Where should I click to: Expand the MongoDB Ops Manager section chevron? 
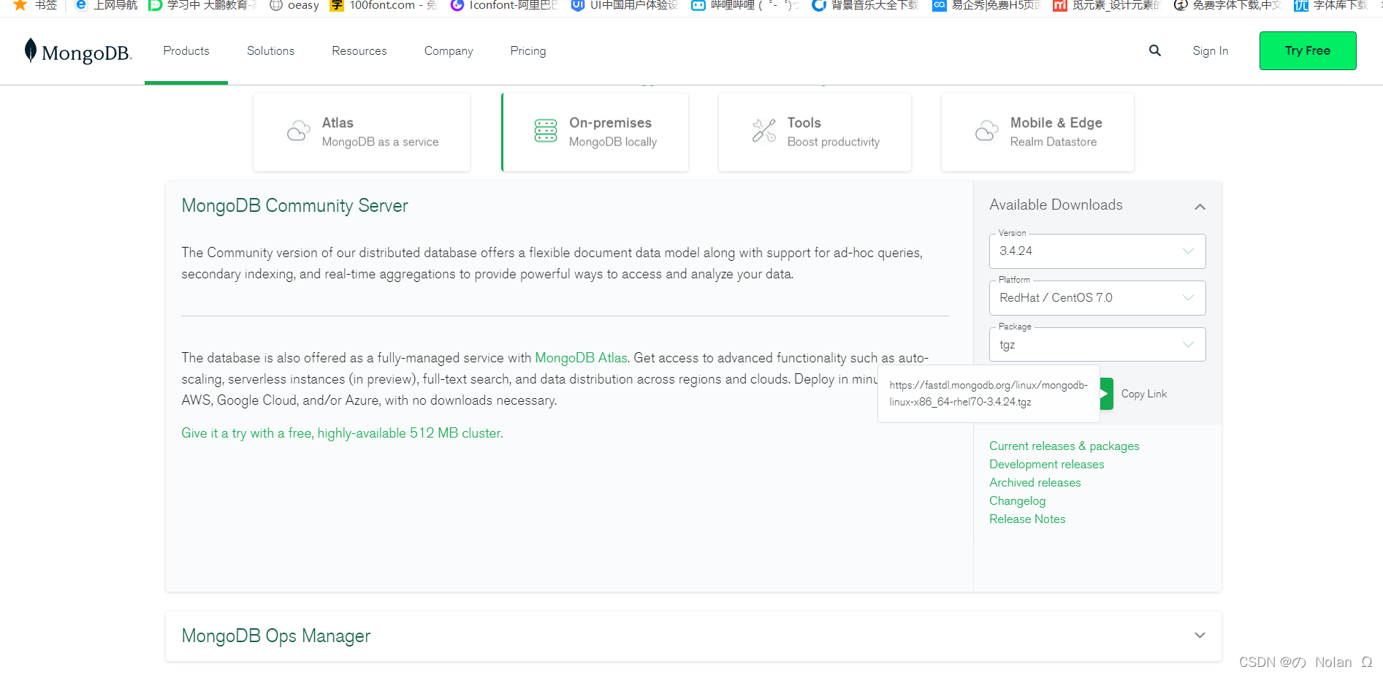point(1200,636)
